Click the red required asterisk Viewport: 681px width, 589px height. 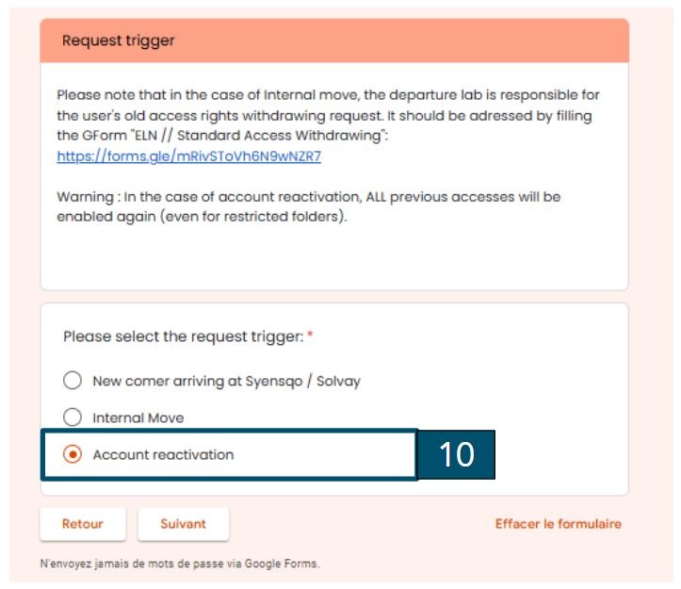(310, 335)
